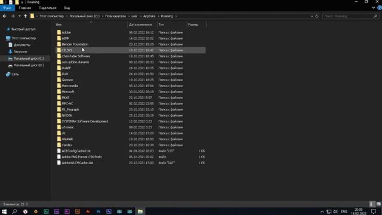Open the volume speaker tray icon
Viewport: 382px width, 215px height.
(x=335, y=211)
